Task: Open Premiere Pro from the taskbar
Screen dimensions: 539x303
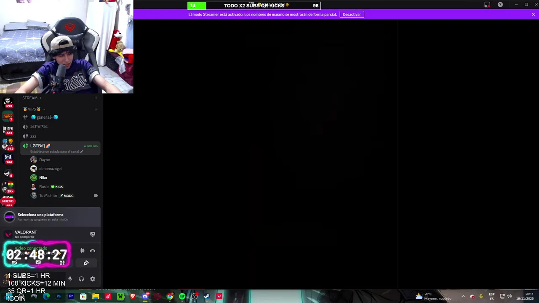Action: (71, 296)
